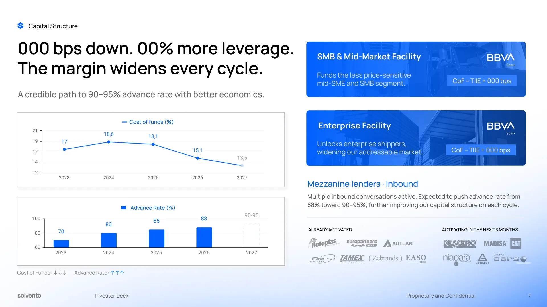
Task: Click the AUTLAN logo
Action: 398,243
